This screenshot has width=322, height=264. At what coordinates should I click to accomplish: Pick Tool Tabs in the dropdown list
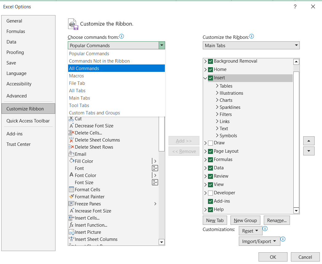(116, 105)
